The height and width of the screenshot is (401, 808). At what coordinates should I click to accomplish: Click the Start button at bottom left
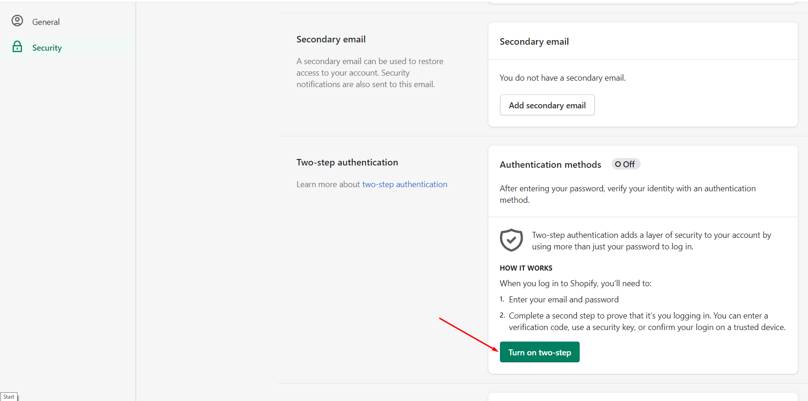click(x=9, y=397)
